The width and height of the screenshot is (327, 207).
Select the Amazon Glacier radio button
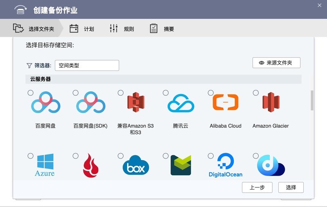[x=256, y=92]
